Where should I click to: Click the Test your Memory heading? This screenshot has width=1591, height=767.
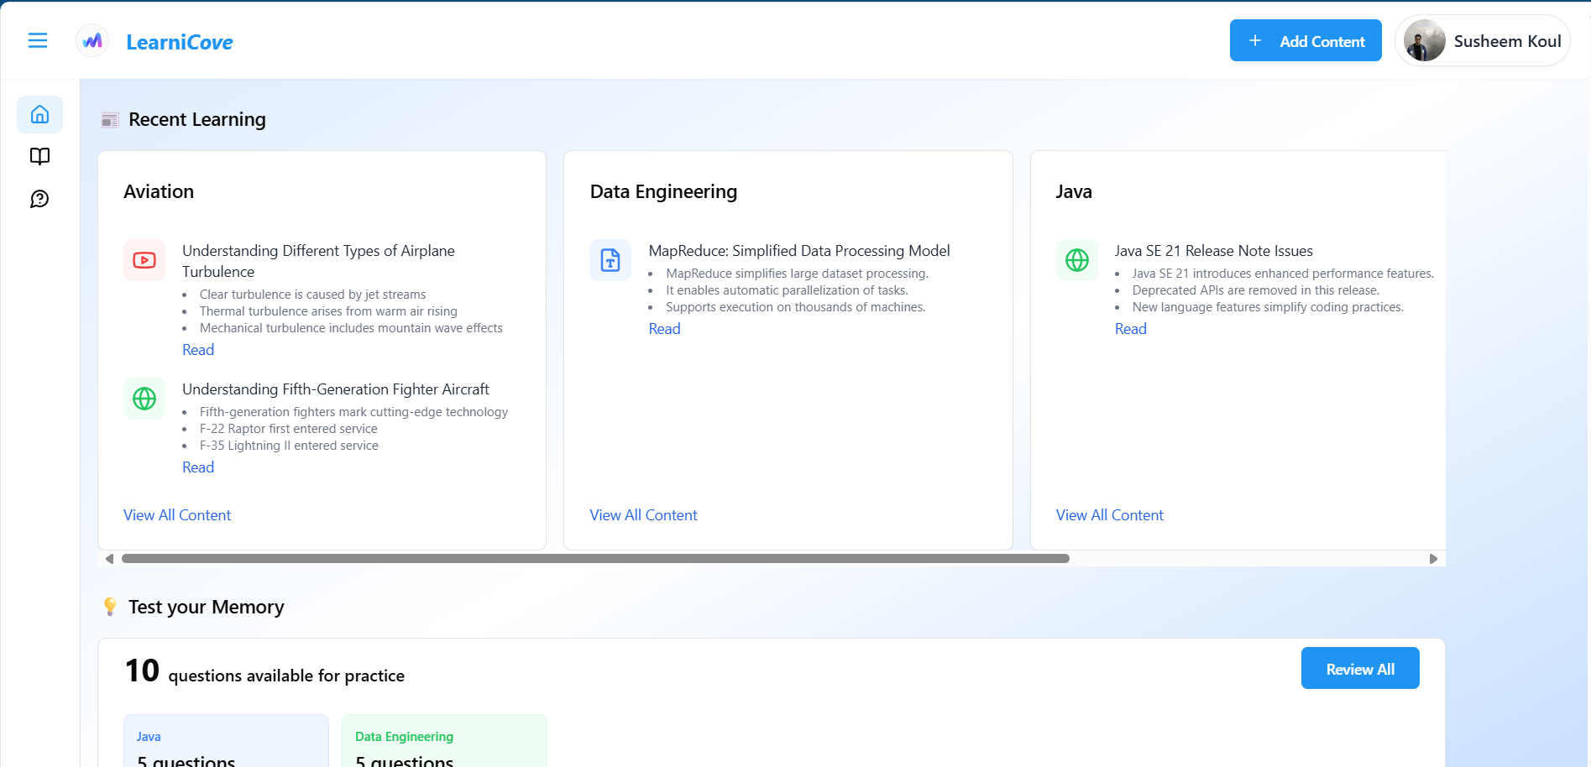[207, 607]
